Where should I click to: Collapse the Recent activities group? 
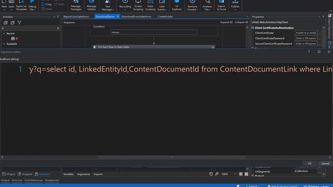(4, 33)
